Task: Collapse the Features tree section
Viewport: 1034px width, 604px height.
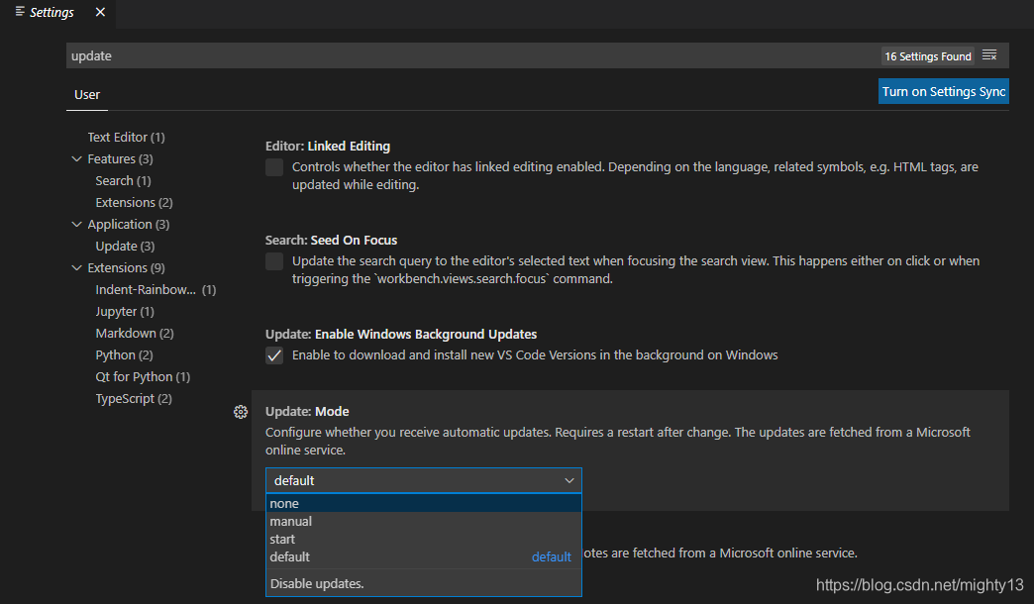Action: click(x=76, y=158)
